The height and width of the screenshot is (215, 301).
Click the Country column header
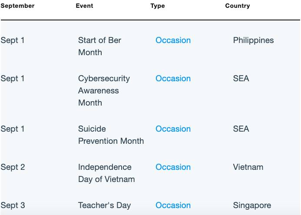coord(238,6)
